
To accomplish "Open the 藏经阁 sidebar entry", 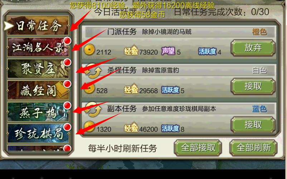I will [x=38, y=90].
